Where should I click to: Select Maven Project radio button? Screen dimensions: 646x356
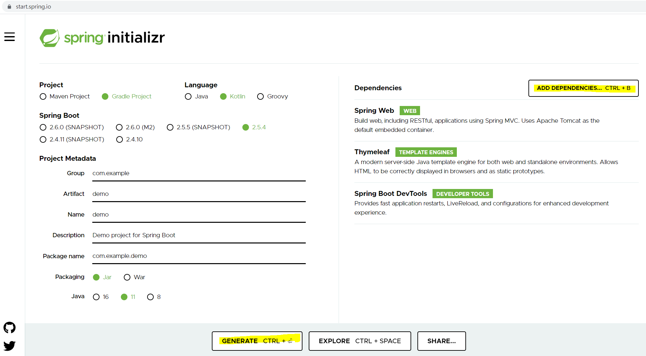click(43, 96)
